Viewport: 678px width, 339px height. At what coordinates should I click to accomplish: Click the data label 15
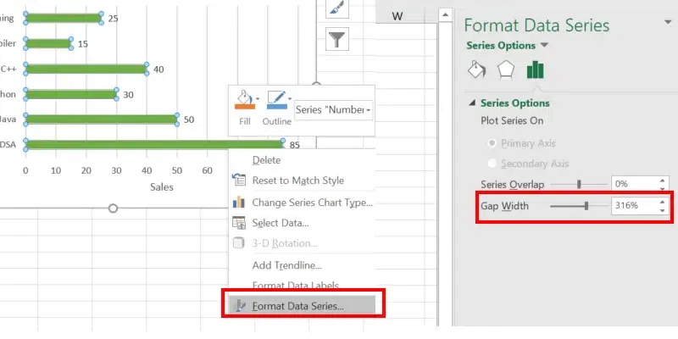pos(82,44)
